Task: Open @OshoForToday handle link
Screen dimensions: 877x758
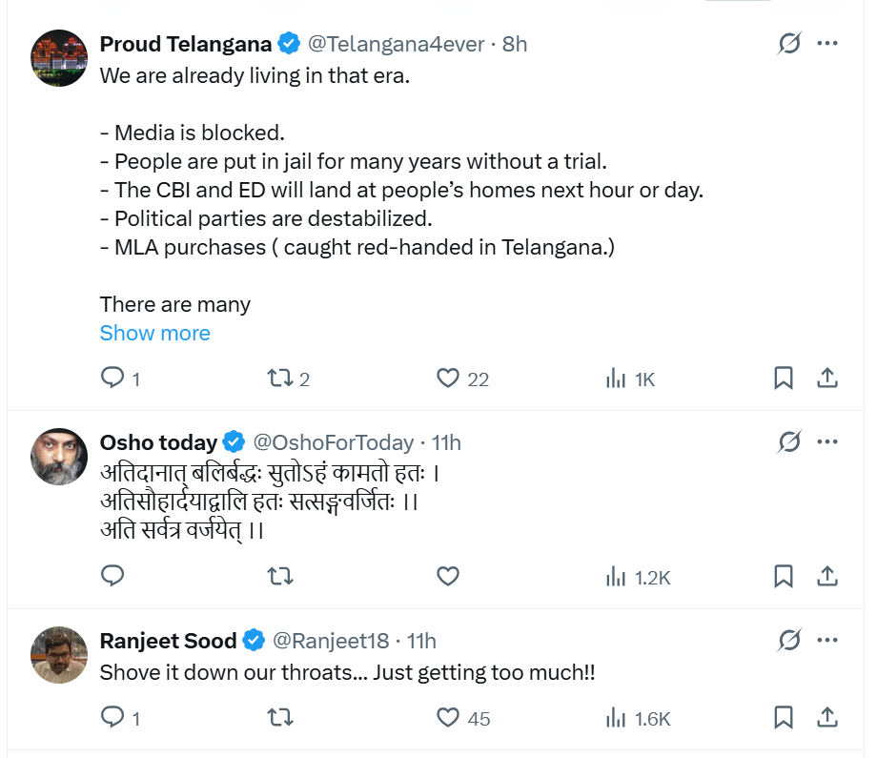Action: coord(332,442)
